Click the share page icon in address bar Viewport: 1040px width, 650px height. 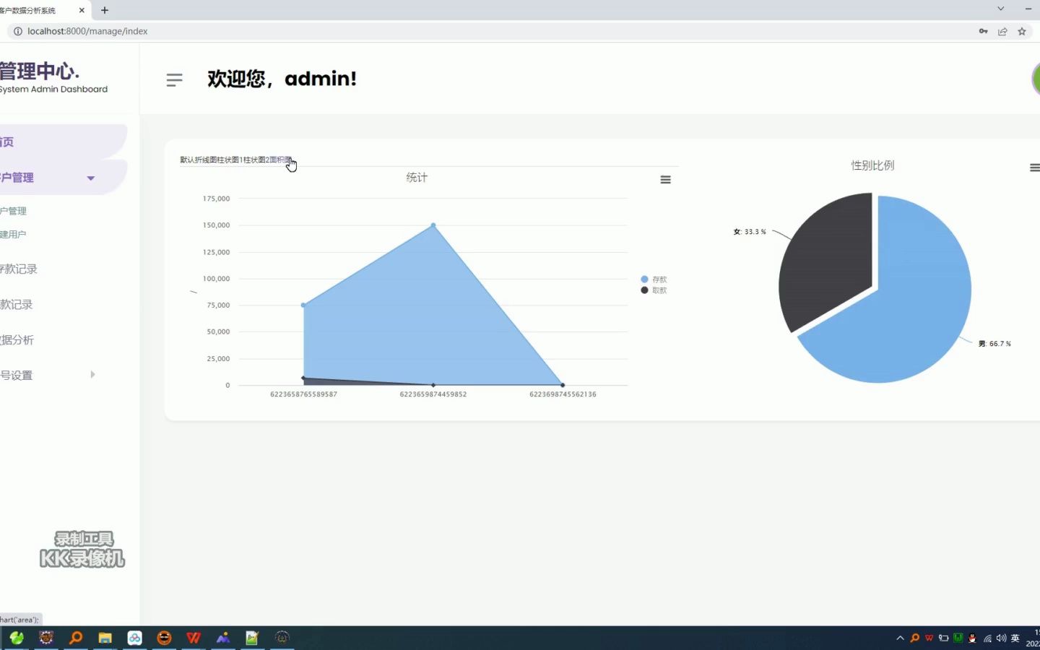click(x=1002, y=31)
